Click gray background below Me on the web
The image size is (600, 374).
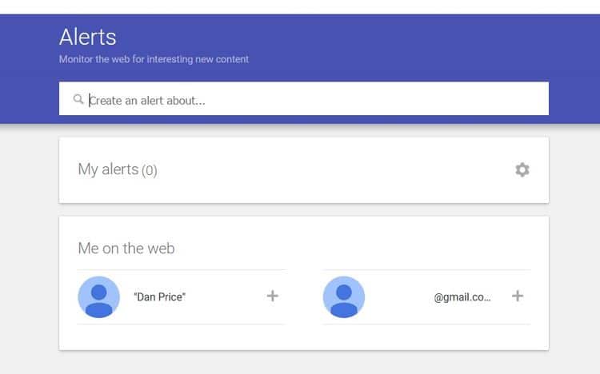304,363
